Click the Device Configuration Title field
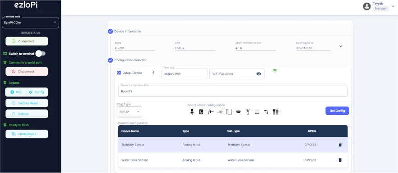The image size is (398, 173). [x=233, y=91]
